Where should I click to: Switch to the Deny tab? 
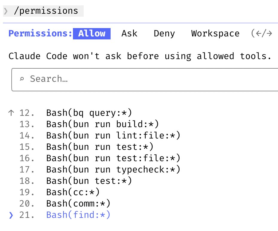[164, 33]
